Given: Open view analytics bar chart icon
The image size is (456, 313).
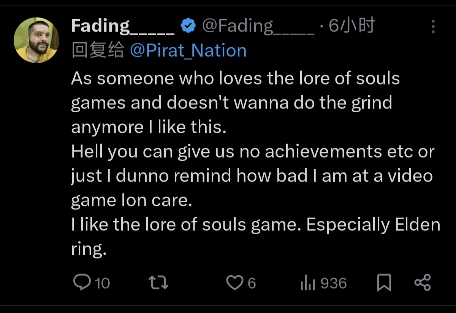Looking at the screenshot, I should coord(307,283).
